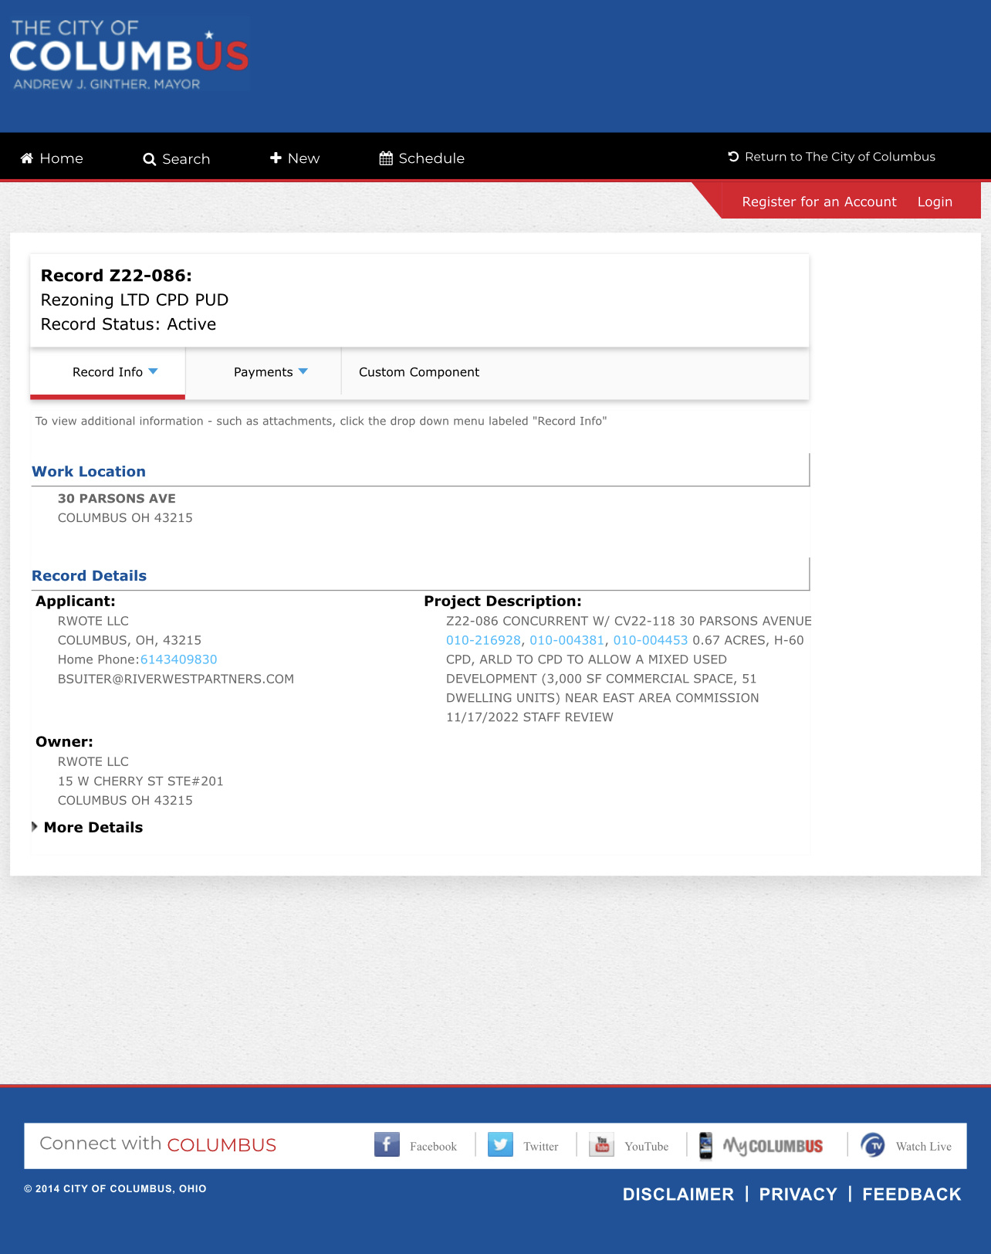Viewport: 991px width, 1254px height.
Task: Click owner address 15 W CHERRY ST STE#201
Action: (x=140, y=781)
